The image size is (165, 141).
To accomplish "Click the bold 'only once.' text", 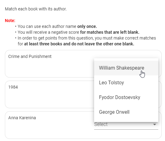I will (x=87, y=26).
